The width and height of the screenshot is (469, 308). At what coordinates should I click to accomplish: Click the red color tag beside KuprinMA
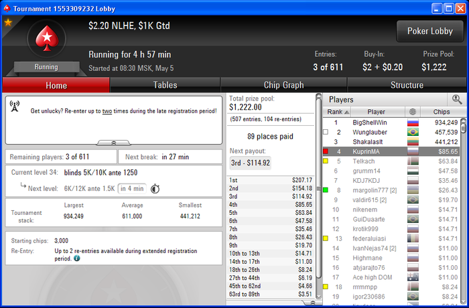click(x=326, y=151)
